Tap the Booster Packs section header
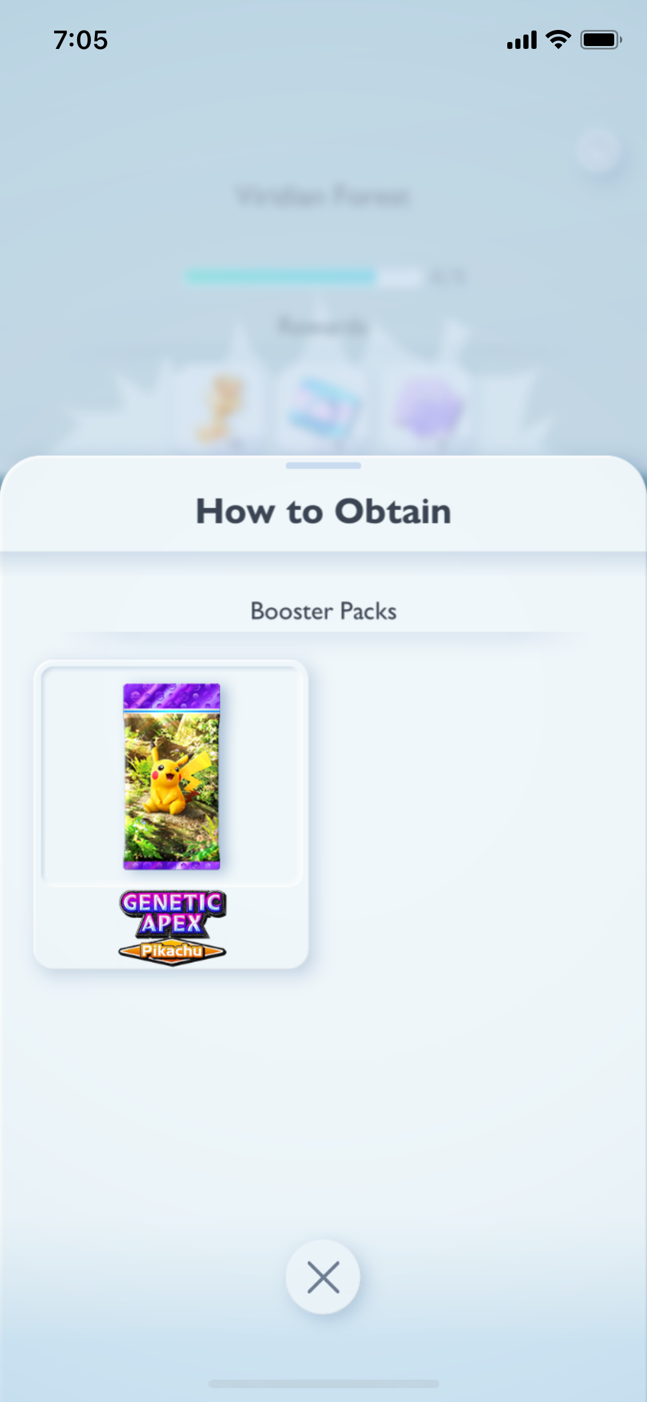 click(323, 611)
